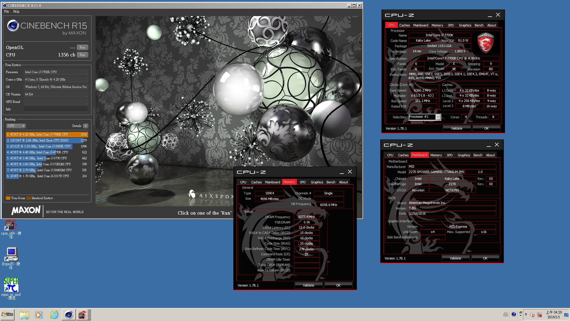The width and height of the screenshot is (570, 321).
Task: Show hidden tray icons arrow
Action: [526, 314]
